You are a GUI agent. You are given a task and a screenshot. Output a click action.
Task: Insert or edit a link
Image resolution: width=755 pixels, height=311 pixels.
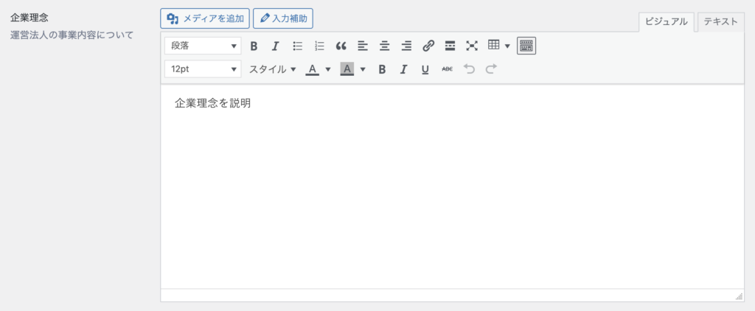point(428,46)
